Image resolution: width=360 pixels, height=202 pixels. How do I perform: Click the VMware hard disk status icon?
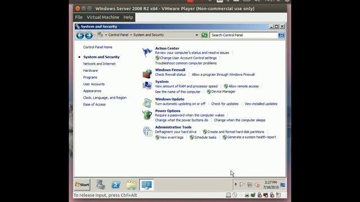tap(228, 195)
